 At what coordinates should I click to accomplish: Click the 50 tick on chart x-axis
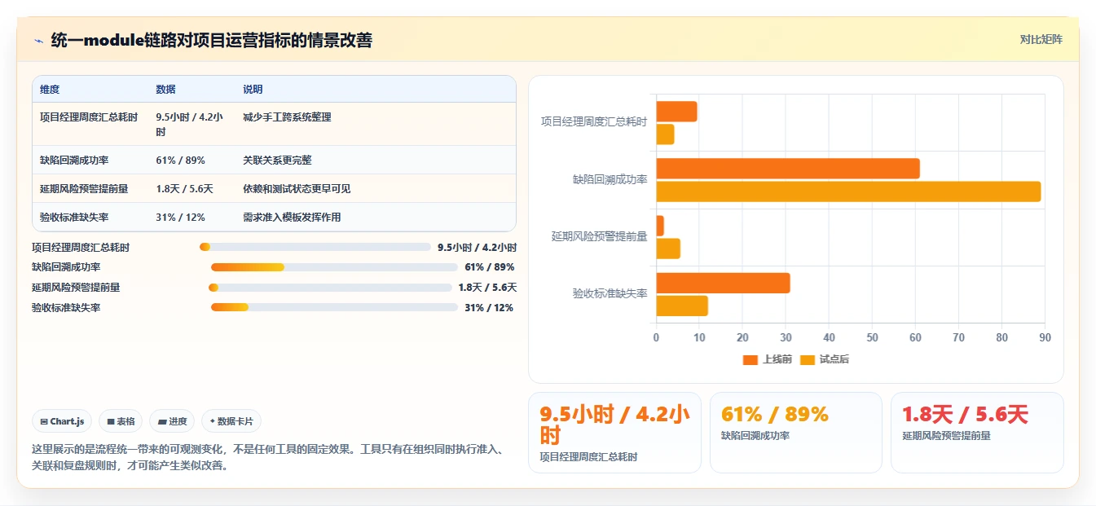pyautogui.click(x=872, y=337)
